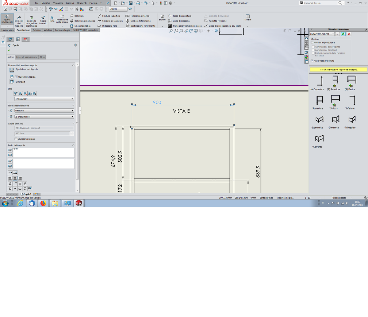Select the Isometrico view thumbnail
Image resolution: width=368 pixels, height=317 pixels.
319,120
